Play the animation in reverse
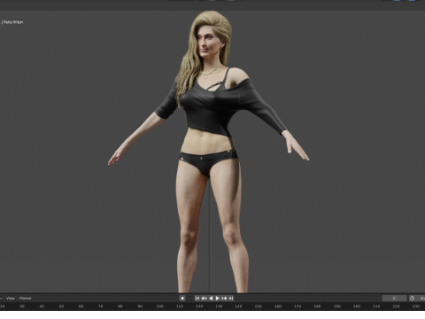Image resolution: width=425 pixels, height=319 pixels. tap(211, 299)
